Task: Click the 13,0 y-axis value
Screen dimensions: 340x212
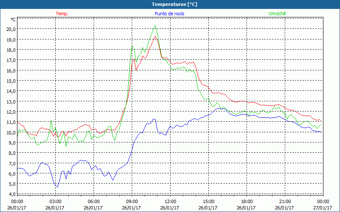Action: pyautogui.click(x=11, y=101)
